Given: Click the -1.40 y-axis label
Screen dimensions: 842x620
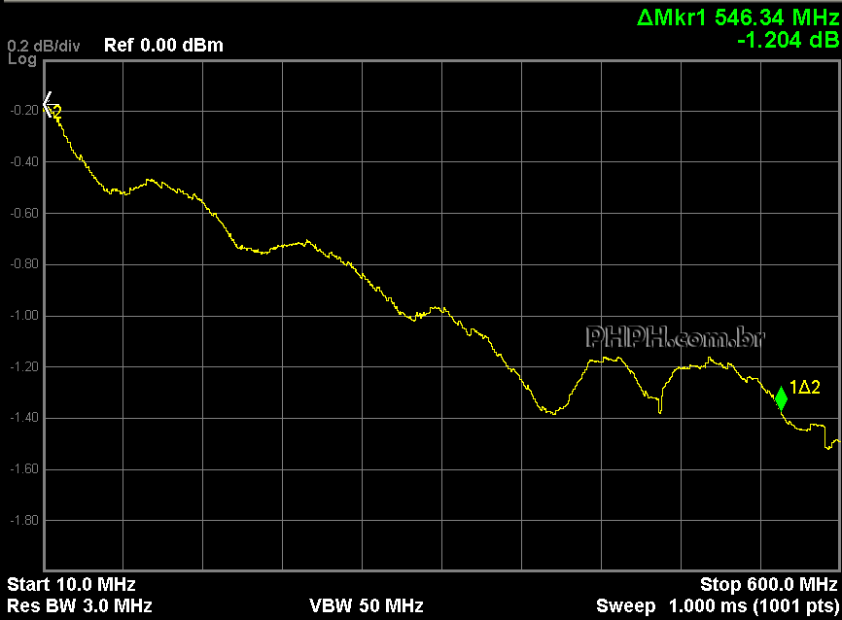Looking at the screenshot, I should [x=23, y=418].
